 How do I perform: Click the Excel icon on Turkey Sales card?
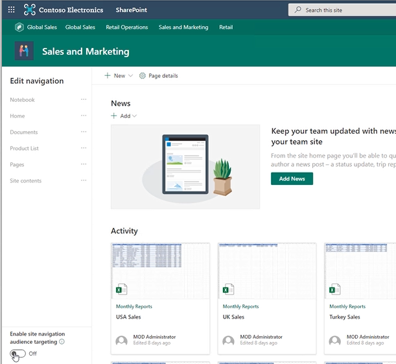335,289
